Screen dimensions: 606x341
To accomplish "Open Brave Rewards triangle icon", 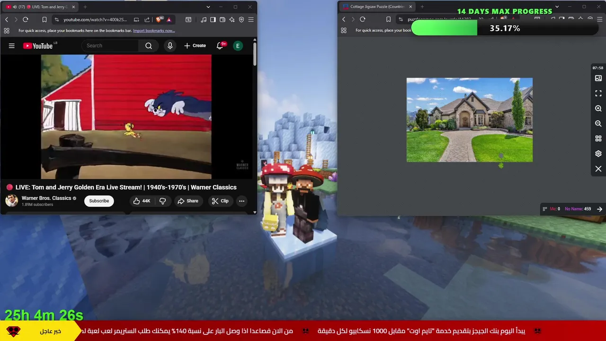I will coord(169,19).
